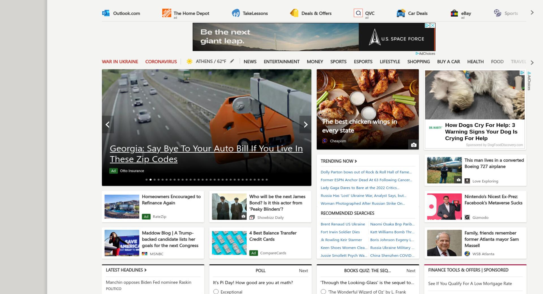Click the Cheapism source logo icon

pyautogui.click(x=325, y=141)
